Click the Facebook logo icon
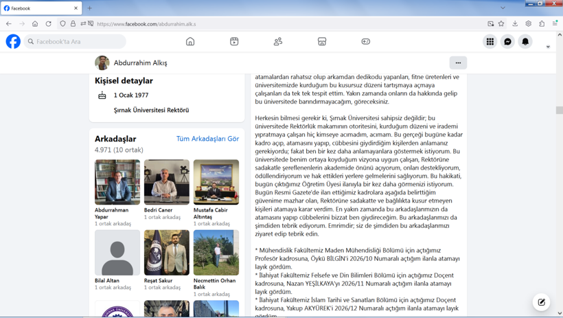The image size is (563, 318). [13, 41]
